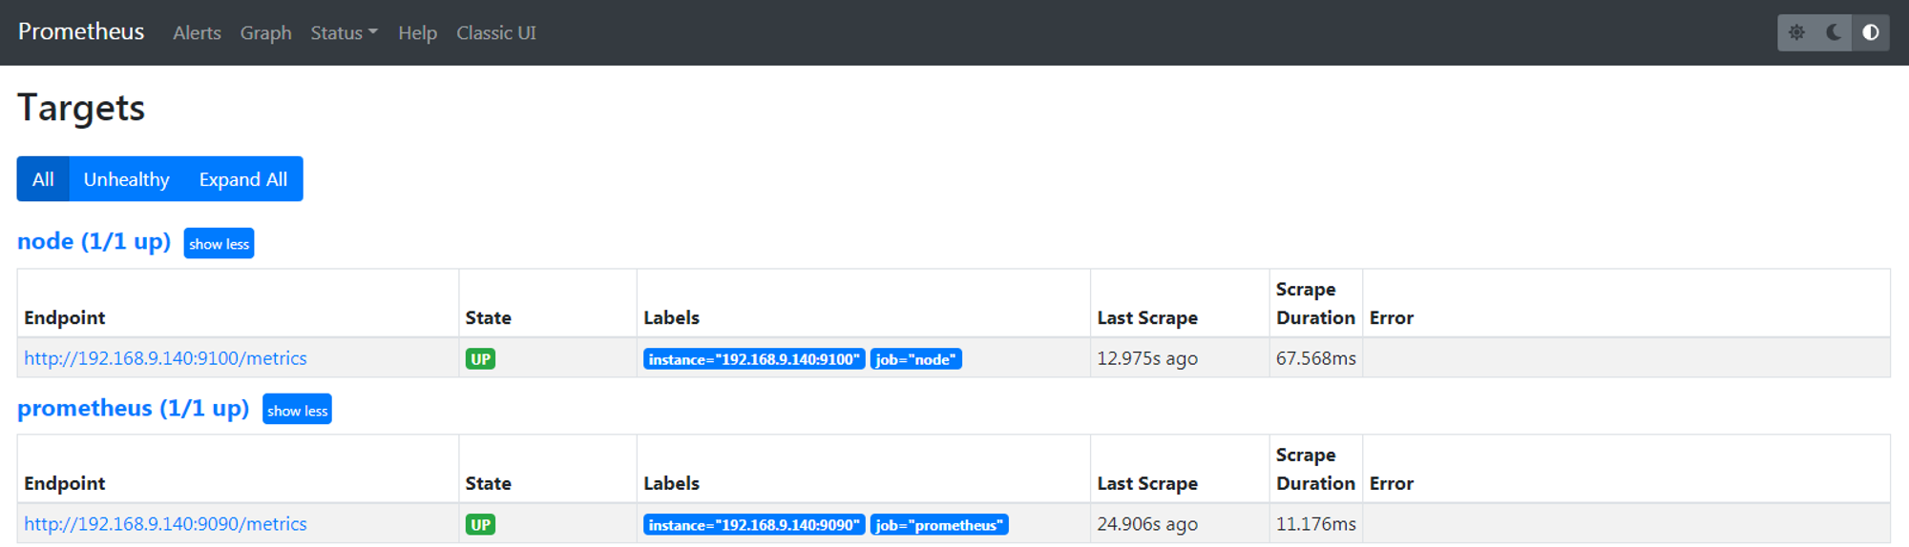Switch to the dark theme moon icon

[1834, 32]
